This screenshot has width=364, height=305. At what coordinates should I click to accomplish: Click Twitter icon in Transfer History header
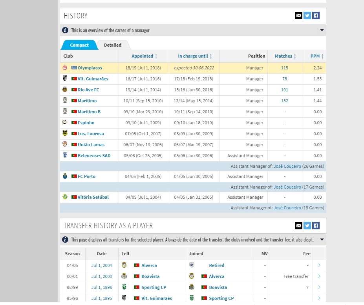tap(307, 225)
